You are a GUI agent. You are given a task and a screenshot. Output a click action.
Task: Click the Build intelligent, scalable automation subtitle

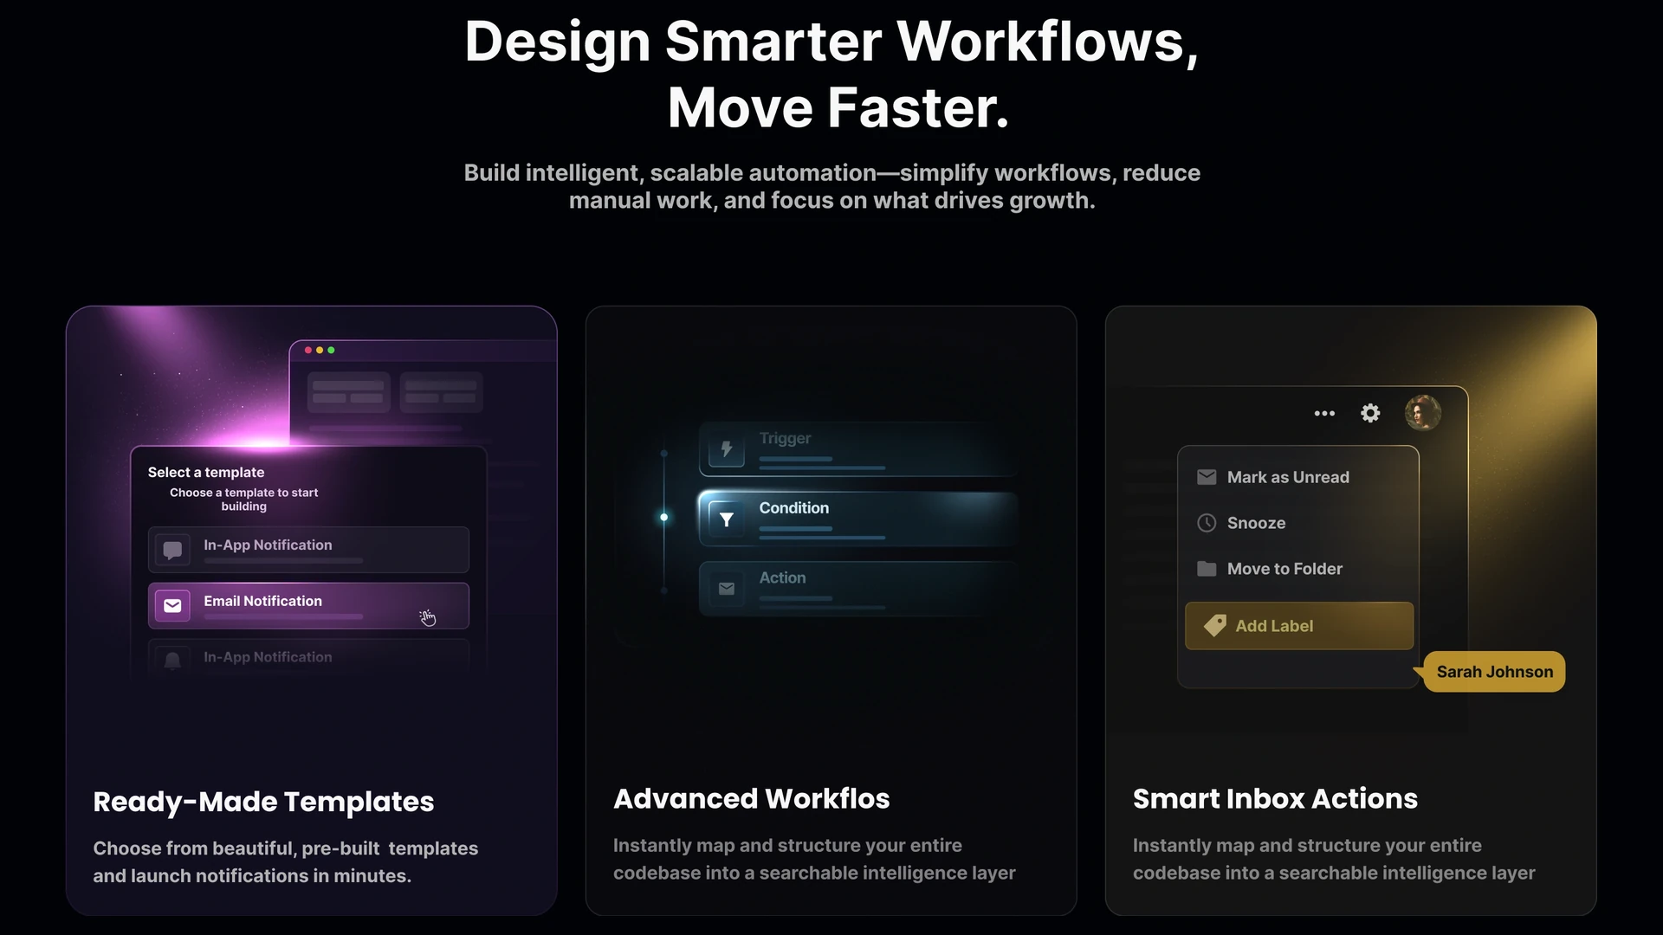point(831,186)
